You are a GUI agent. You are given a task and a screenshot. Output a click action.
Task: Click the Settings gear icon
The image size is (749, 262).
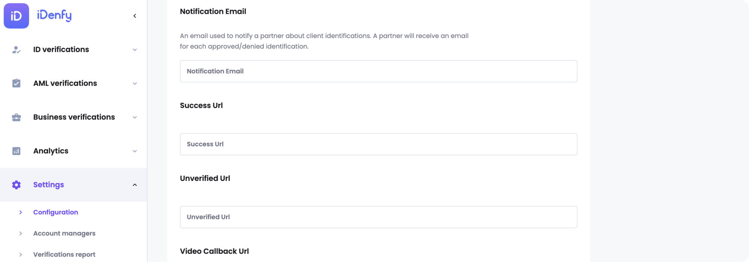coord(16,185)
